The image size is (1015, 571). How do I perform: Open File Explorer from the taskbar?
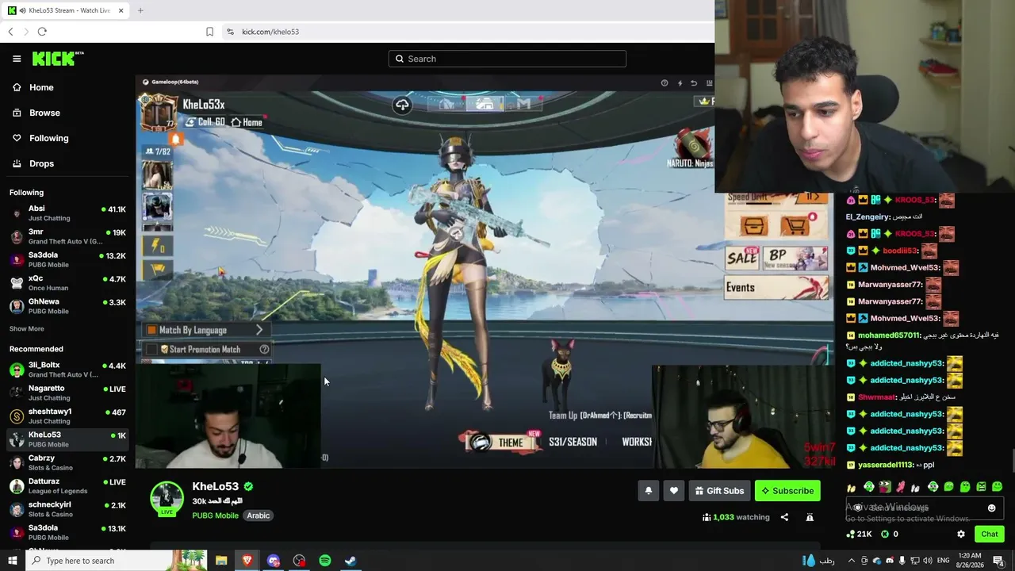point(221,561)
